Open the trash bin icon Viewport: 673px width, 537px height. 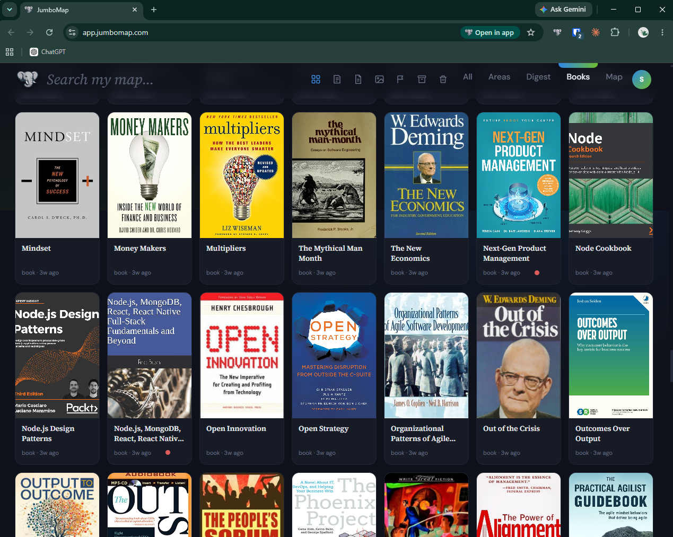point(443,79)
